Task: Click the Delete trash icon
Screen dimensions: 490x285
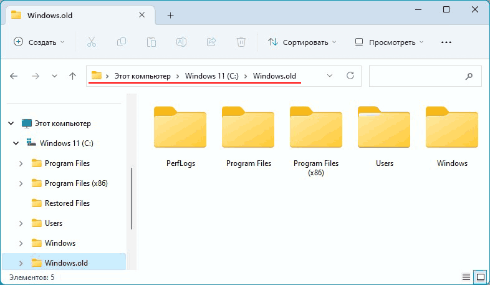Action: click(241, 42)
